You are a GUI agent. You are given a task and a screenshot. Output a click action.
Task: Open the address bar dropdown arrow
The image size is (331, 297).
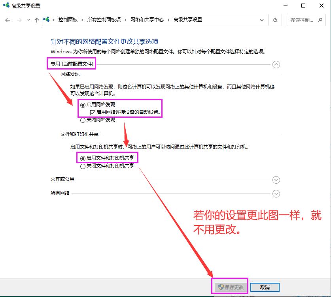tap(262, 20)
